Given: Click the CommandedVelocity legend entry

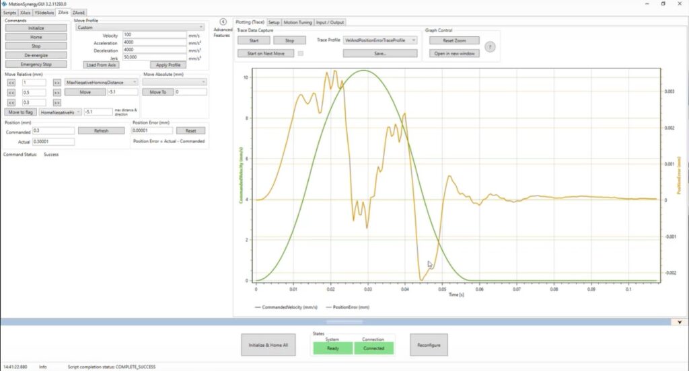Looking at the screenshot, I should pyautogui.click(x=286, y=307).
